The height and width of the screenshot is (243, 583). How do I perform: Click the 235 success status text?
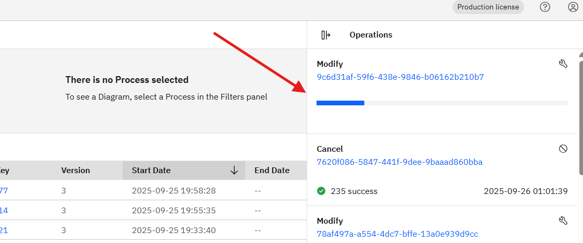354,191
